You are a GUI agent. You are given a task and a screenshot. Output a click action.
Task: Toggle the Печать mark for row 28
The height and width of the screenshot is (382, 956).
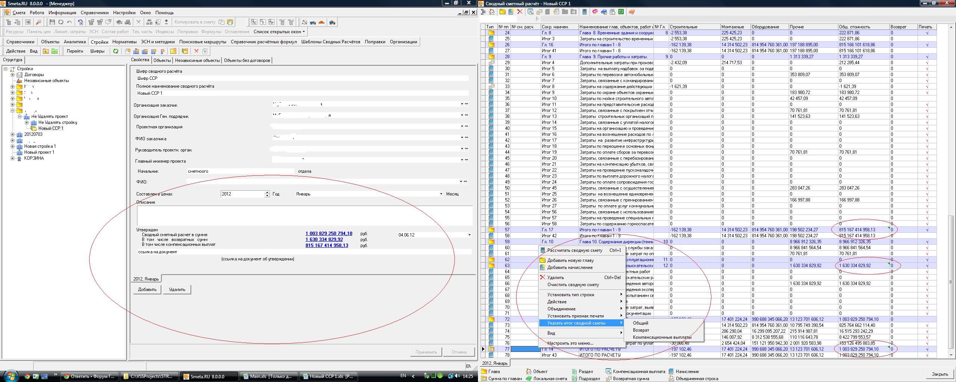click(926, 57)
